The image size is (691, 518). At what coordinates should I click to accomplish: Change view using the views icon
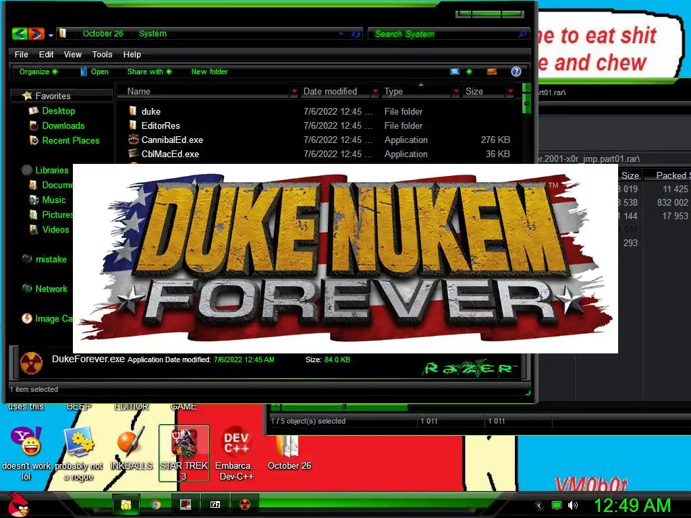pos(455,71)
